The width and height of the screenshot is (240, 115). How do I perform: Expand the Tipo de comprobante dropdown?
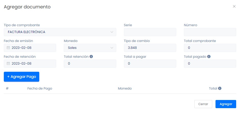[60, 32]
